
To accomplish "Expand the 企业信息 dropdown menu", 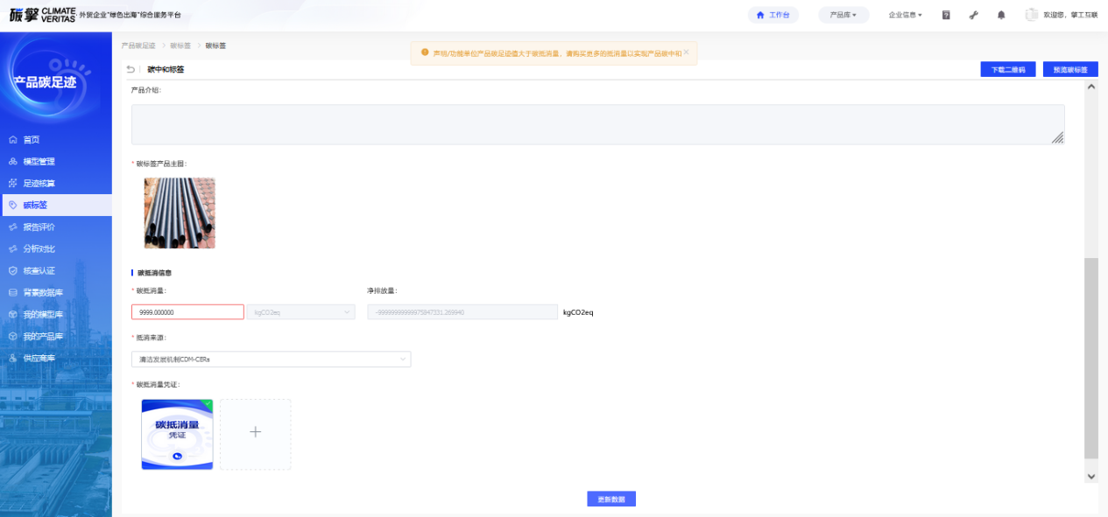I will coord(905,15).
